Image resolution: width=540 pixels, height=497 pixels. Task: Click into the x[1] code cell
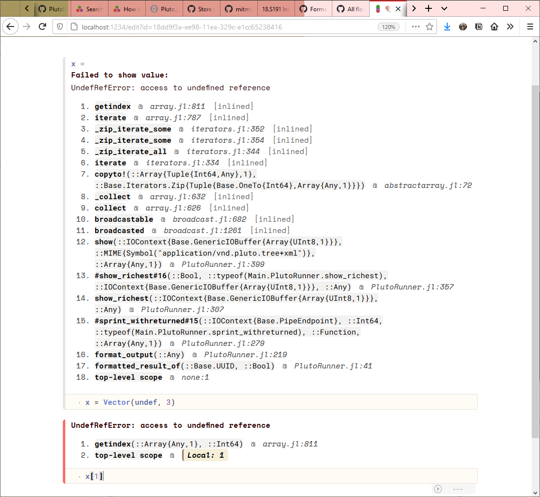coord(271,476)
